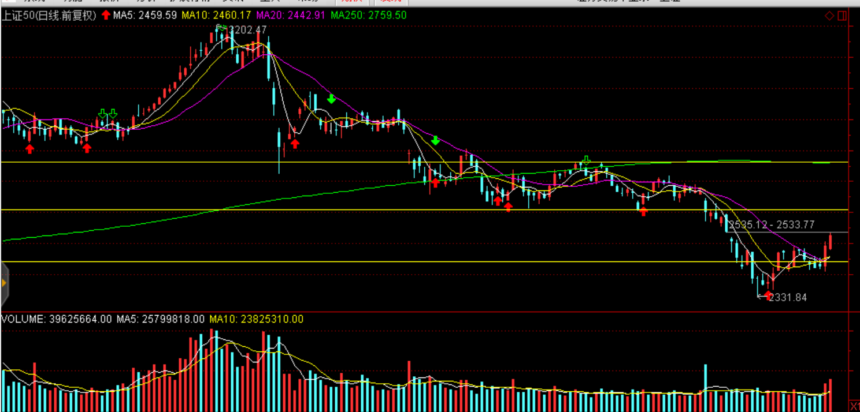The width and height of the screenshot is (860, 412).
Task: Click the leftmost red up arrow signal
Action: click(29, 149)
